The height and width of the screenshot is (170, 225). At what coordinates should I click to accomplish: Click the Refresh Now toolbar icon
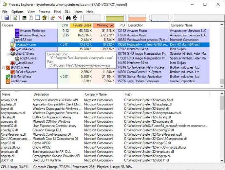click(15, 18)
